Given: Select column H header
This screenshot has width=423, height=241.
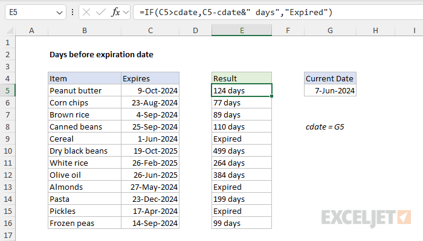Looking at the screenshot, I should point(375,30).
